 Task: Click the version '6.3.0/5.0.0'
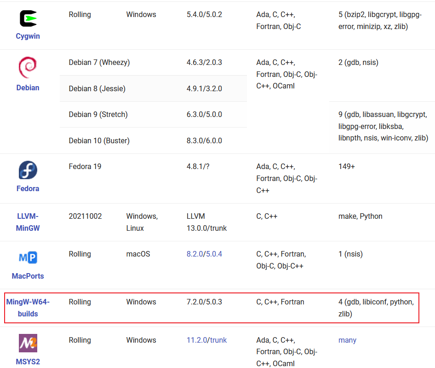(204, 115)
